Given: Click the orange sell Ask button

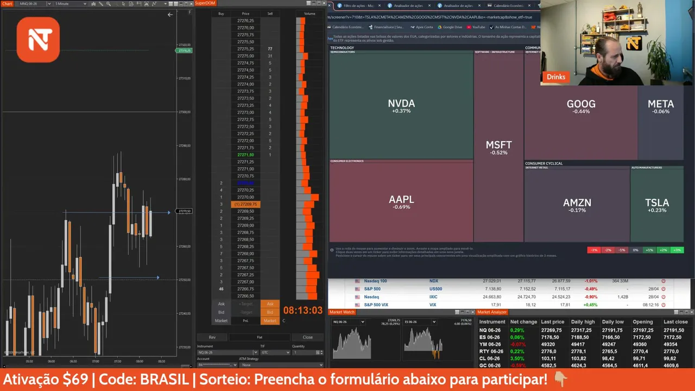Looking at the screenshot, I should 270,304.
